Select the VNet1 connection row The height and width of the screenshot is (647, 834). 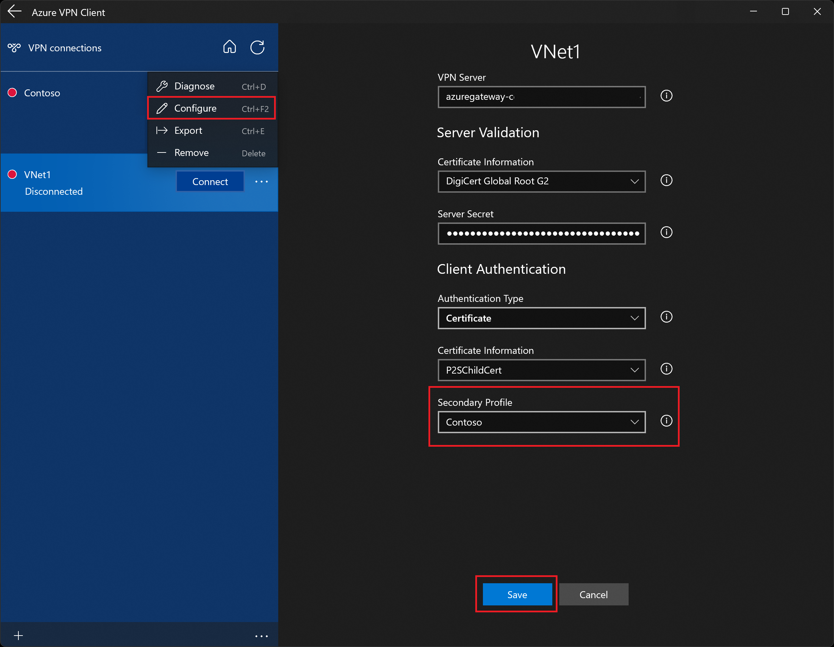[139, 182]
